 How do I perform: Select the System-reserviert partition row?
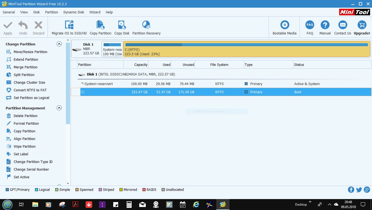221,84
